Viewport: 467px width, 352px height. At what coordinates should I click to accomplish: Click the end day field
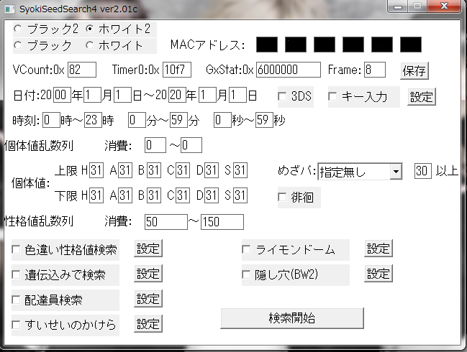click(237, 95)
